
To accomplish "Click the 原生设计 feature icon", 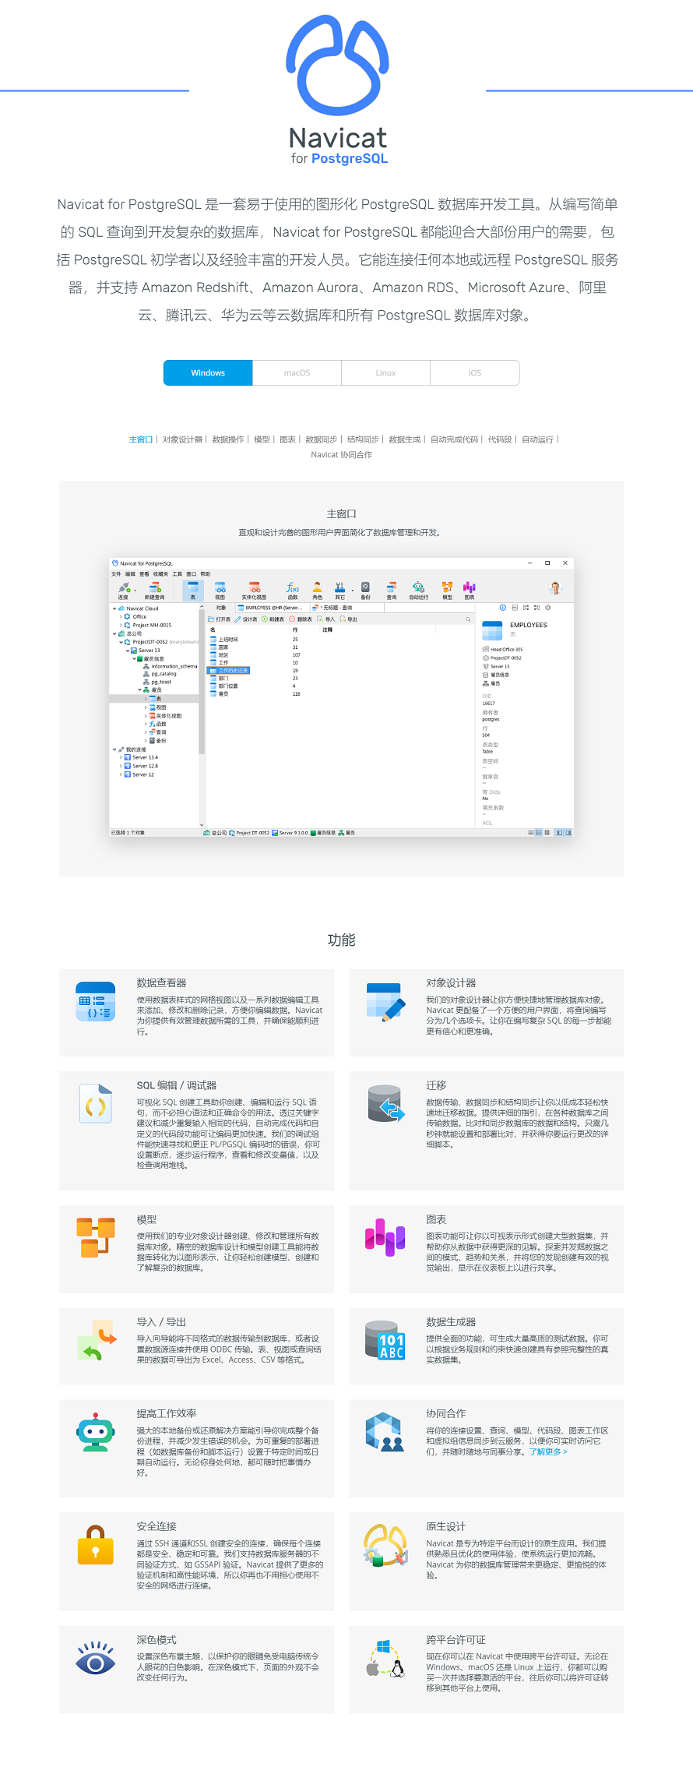I will [385, 1545].
